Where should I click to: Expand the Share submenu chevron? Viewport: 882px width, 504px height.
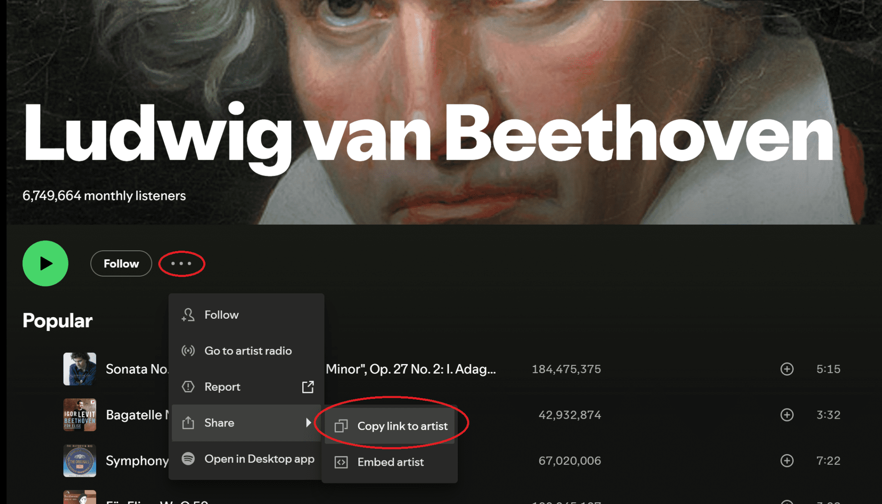point(309,423)
